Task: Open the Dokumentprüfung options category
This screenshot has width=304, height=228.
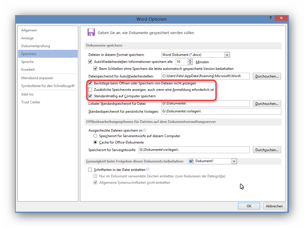Action: tap(48, 46)
